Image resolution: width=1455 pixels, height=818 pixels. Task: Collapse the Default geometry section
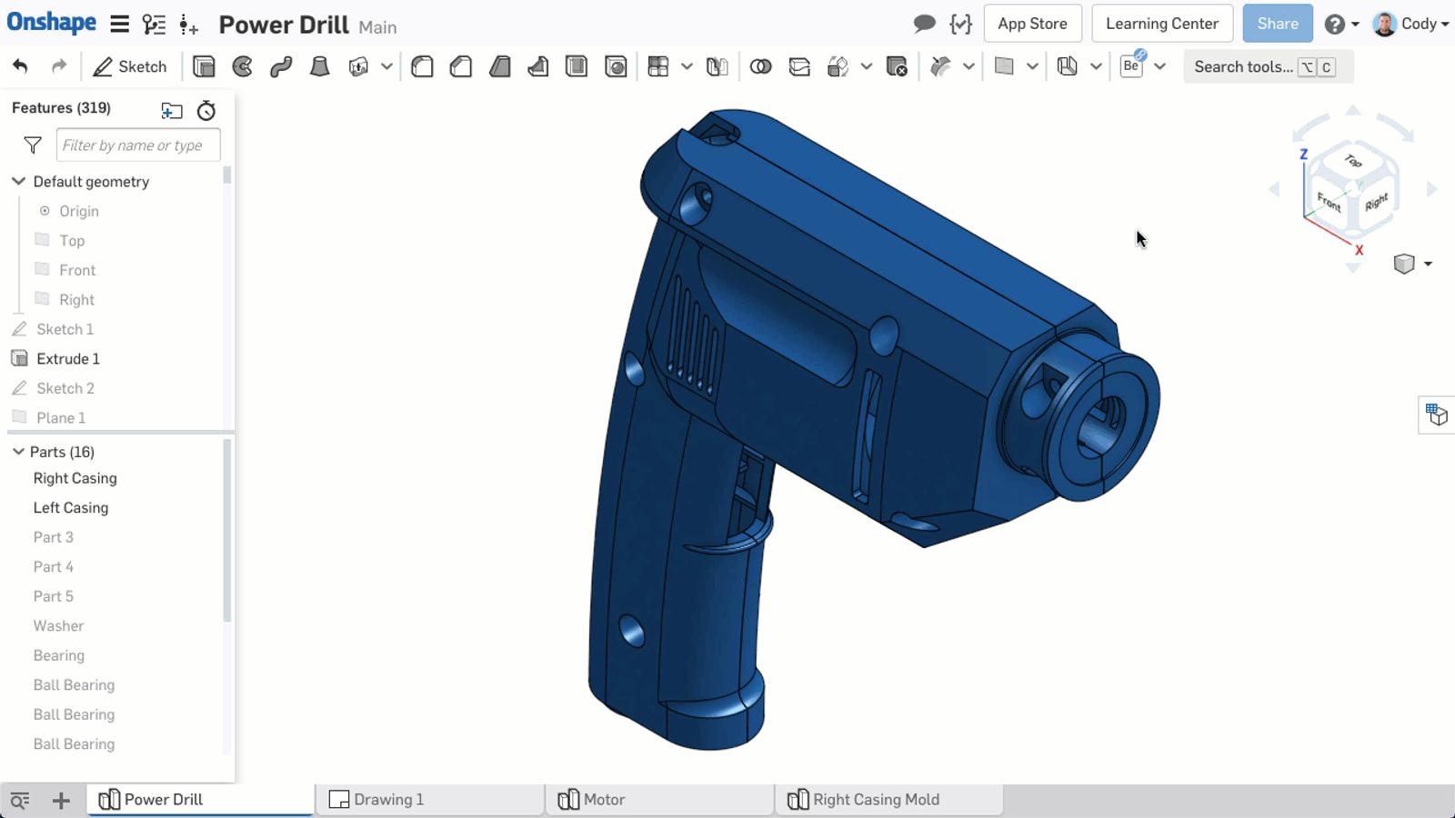pos(17,181)
